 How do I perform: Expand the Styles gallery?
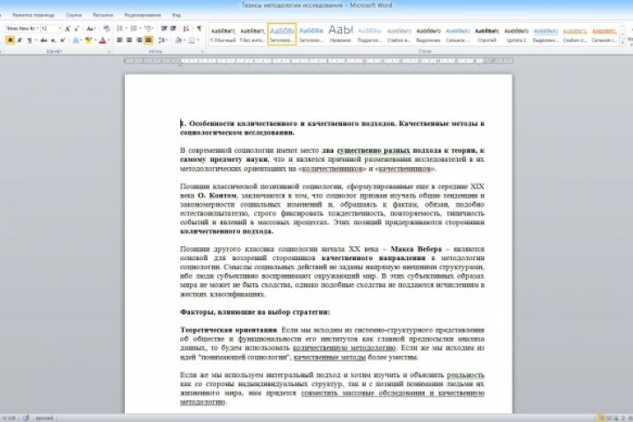coord(622,41)
